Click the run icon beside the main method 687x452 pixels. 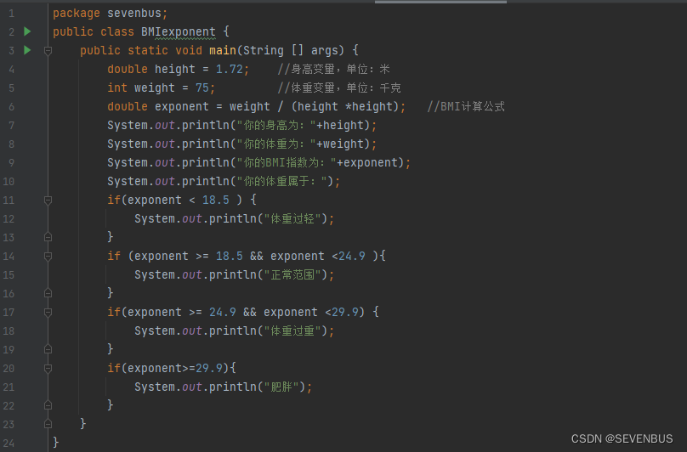tap(27, 50)
